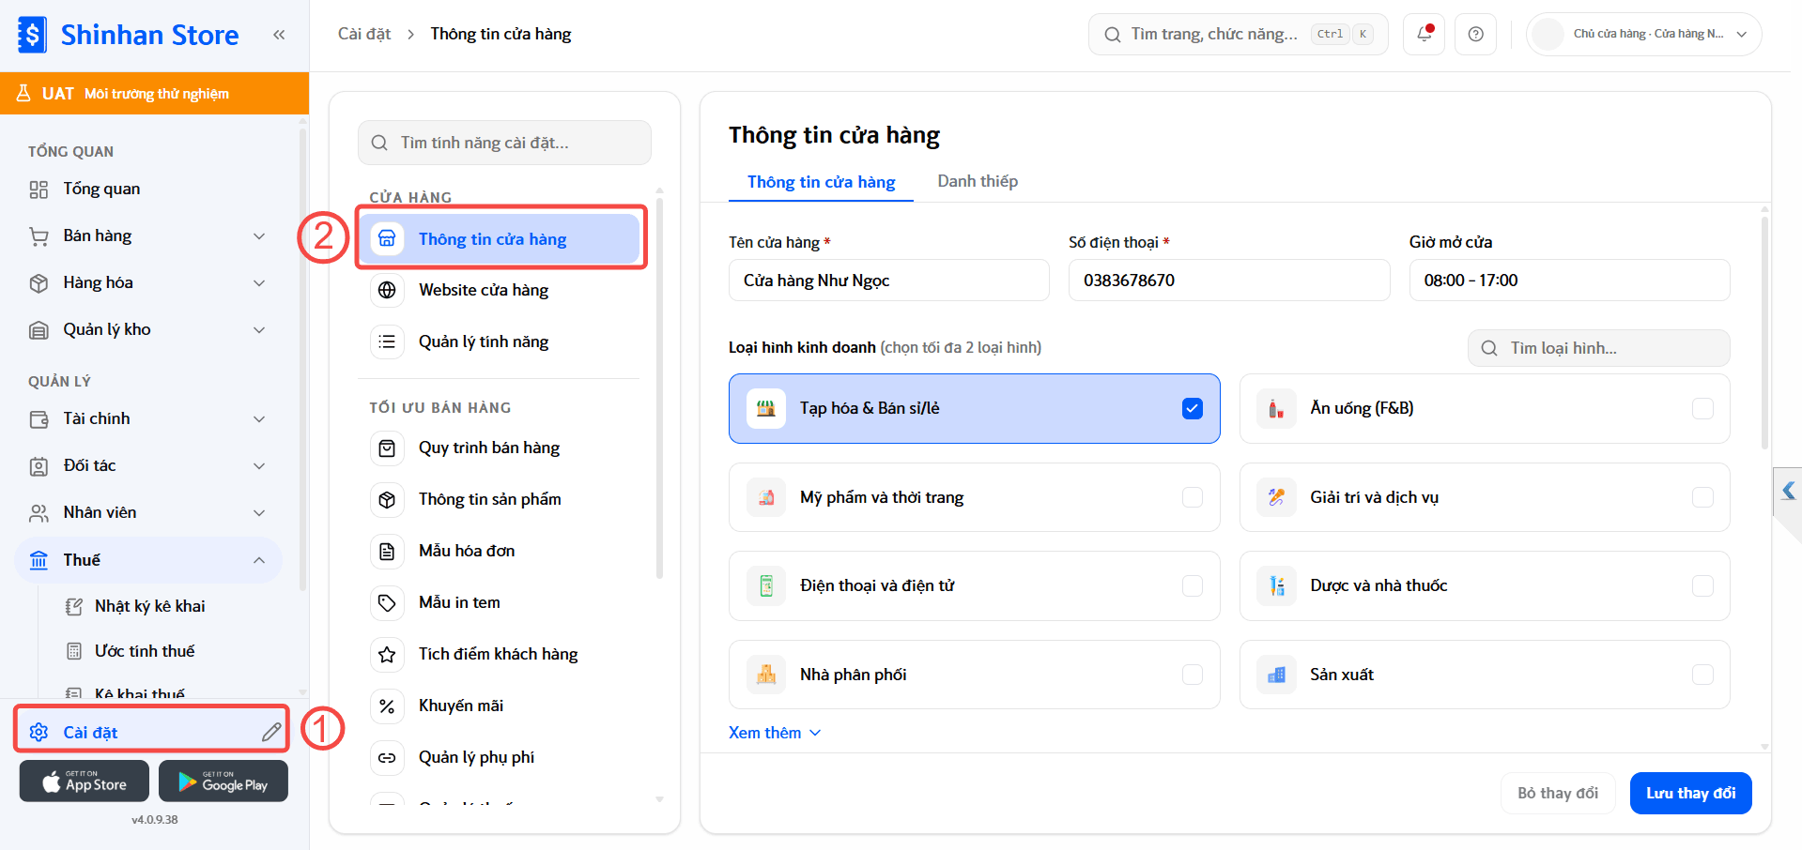This screenshot has height=850, width=1802.
Task: Tick the Dược và nhà thuốc checkbox
Action: (x=1702, y=585)
